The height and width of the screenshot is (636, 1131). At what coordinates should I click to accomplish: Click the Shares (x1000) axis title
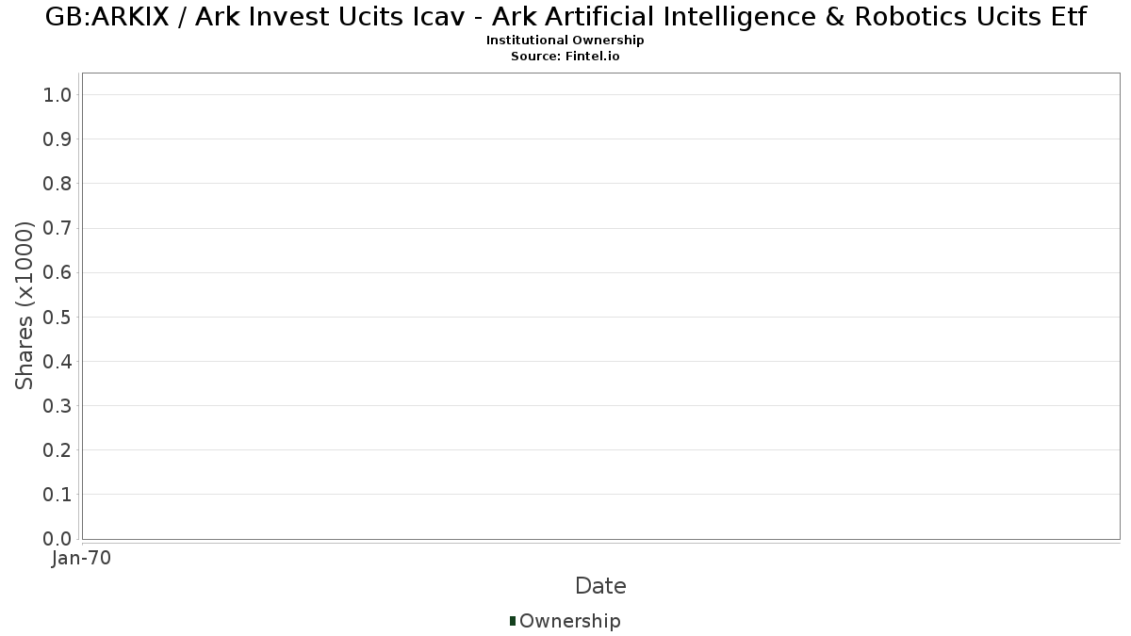(25, 305)
